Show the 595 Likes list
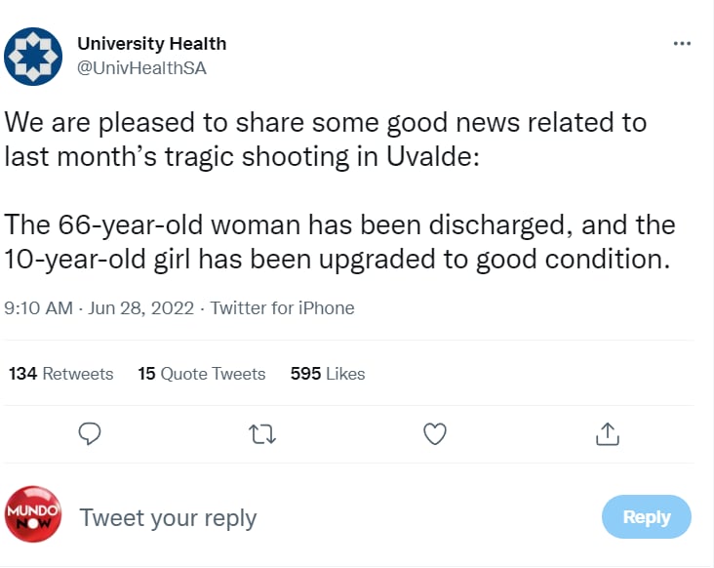This screenshot has height=568, width=714. click(x=328, y=374)
